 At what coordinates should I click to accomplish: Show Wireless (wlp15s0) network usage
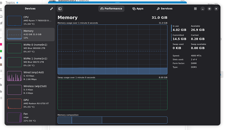(30, 89)
